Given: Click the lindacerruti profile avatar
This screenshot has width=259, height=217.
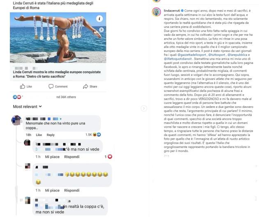Looking at the screenshot, I should tap(156, 12).
